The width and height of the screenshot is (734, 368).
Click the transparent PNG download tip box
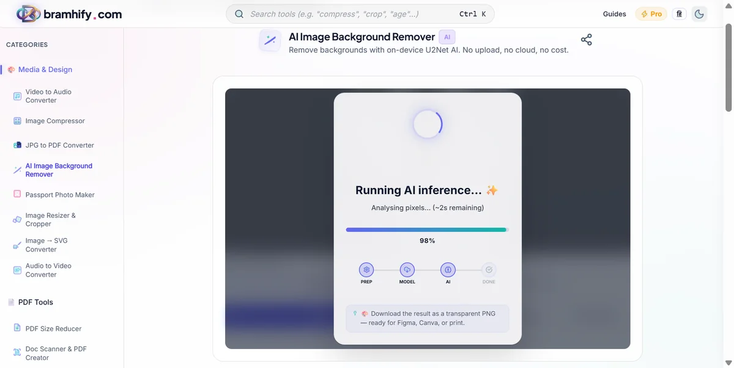click(x=428, y=318)
